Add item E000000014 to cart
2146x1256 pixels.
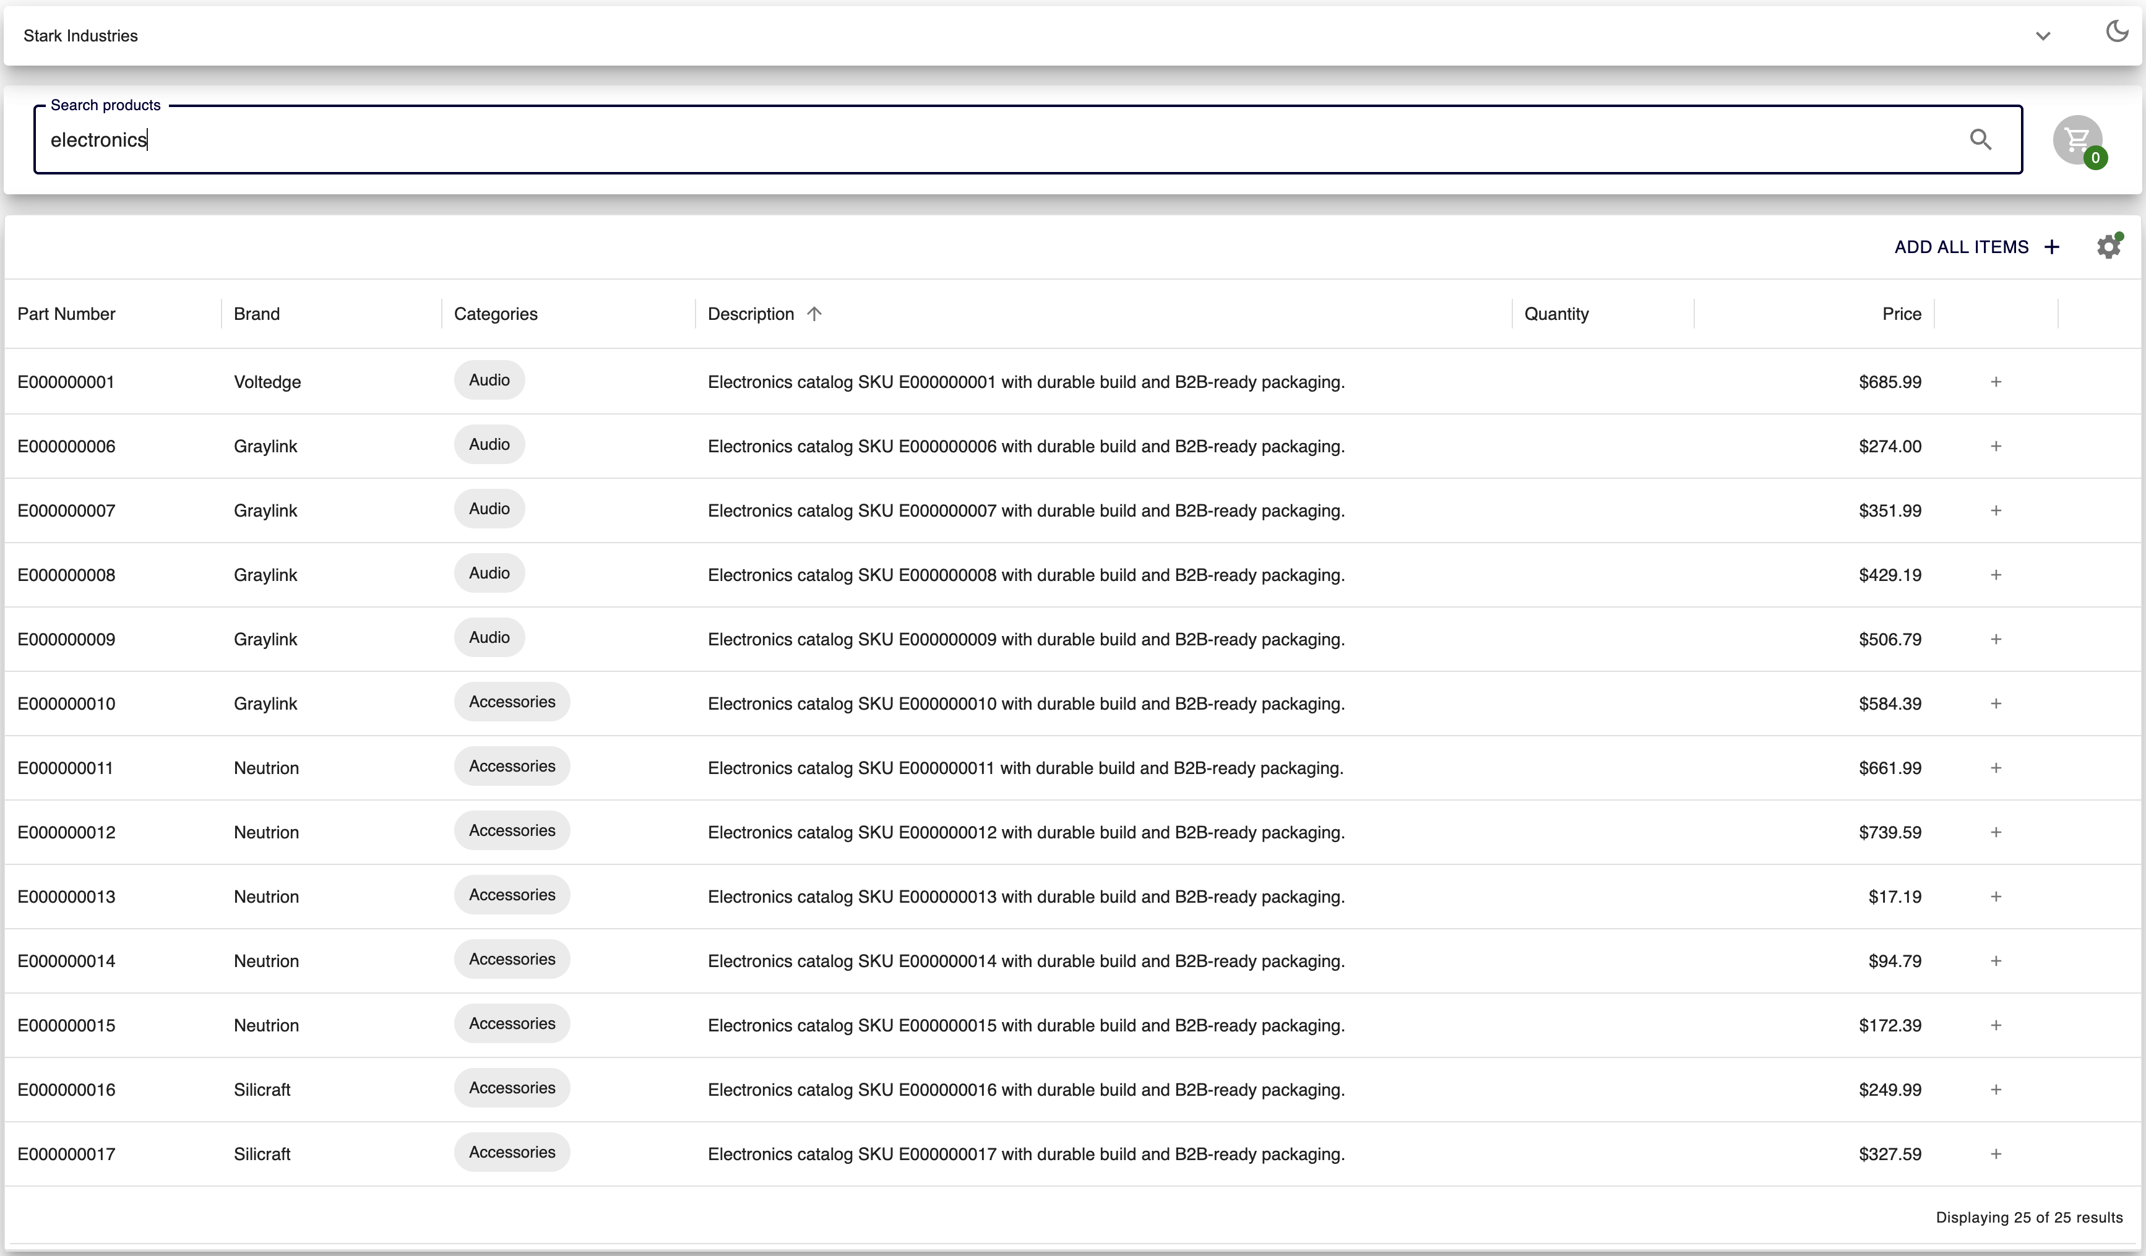pyautogui.click(x=1996, y=960)
